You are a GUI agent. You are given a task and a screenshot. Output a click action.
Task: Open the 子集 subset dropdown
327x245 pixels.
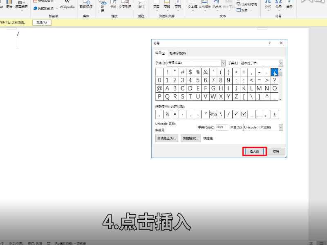(280, 63)
